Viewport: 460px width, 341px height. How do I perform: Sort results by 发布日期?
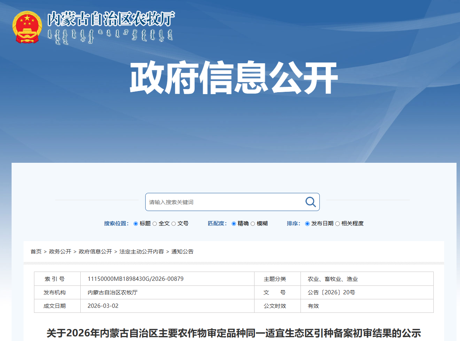(307, 224)
